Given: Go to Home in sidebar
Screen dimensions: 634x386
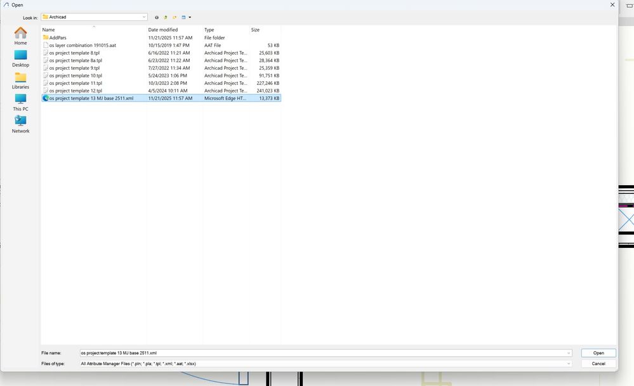Looking at the screenshot, I should pyautogui.click(x=20, y=36).
